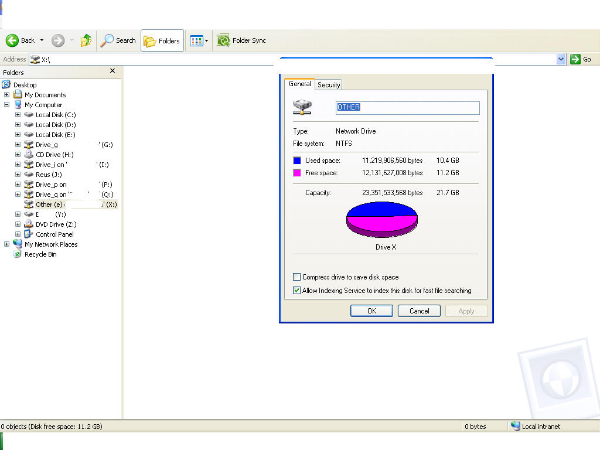Image resolution: width=600 pixels, height=450 pixels.
Task: Expand Local Disk (C:) node
Action: pyautogui.click(x=18, y=114)
